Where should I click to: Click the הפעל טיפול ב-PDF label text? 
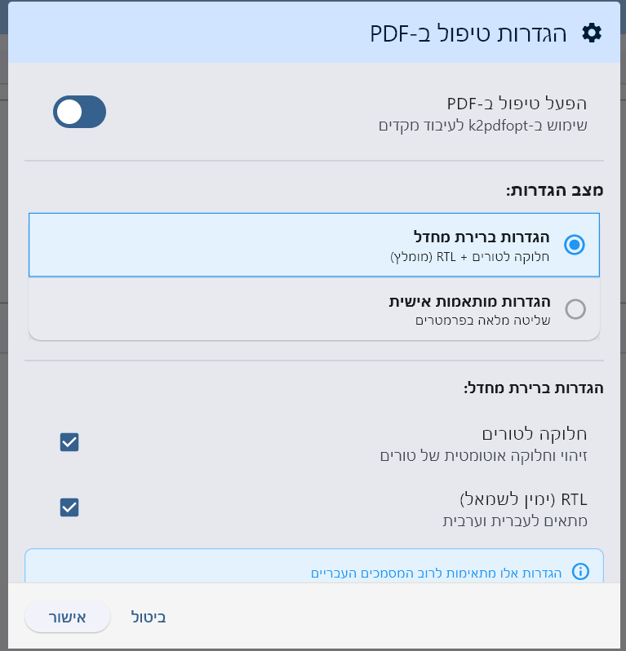517,104
